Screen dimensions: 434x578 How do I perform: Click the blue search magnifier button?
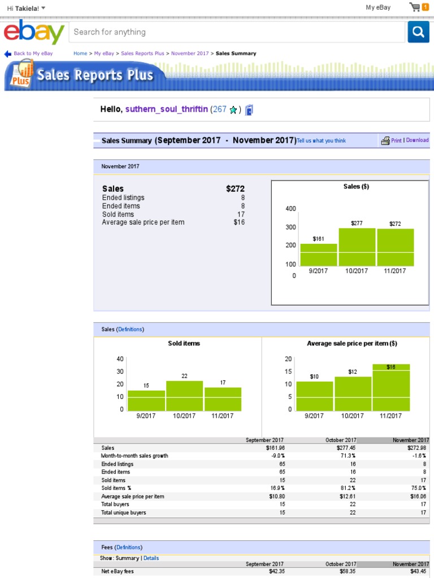tap(418, 32)
